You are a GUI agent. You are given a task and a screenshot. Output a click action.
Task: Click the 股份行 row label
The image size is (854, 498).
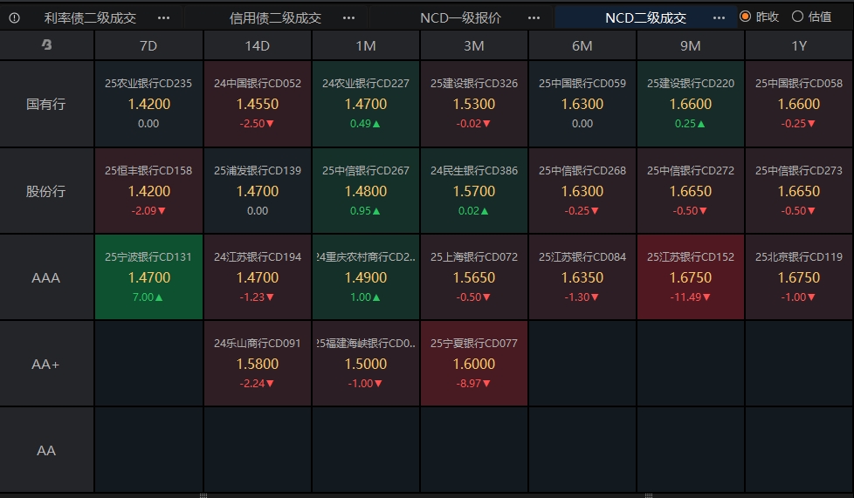[x=46, y=191]
